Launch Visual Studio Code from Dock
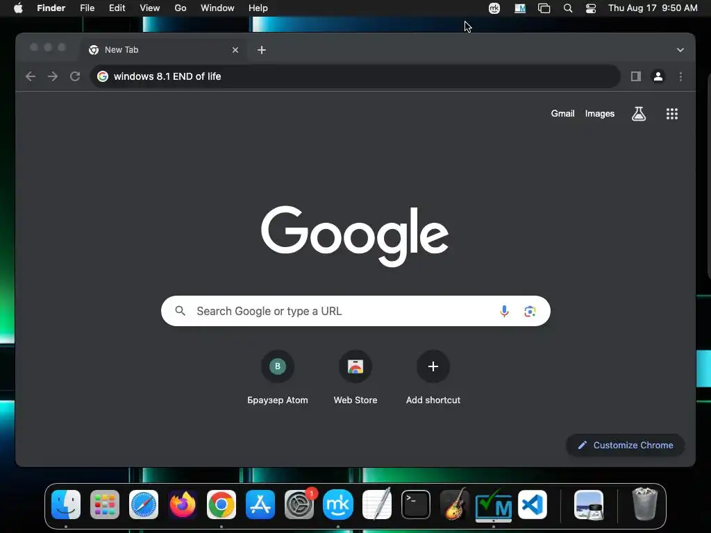The height and width of the screenshot is (533, 711). click(533, 505)
